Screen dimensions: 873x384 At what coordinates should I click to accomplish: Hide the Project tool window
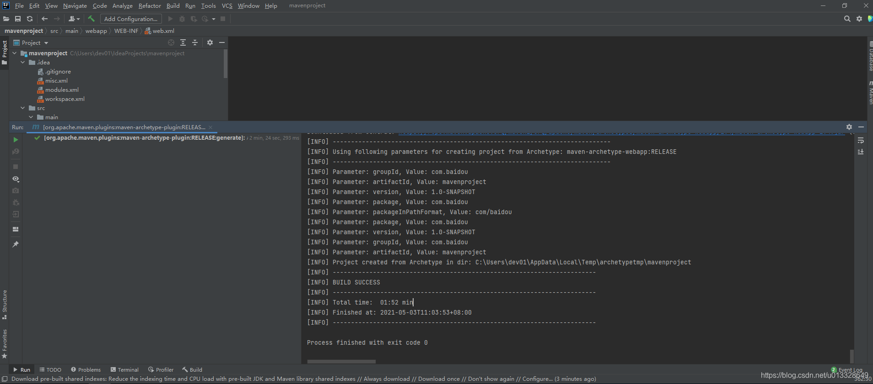pyautogui.click(x=222, y=42)
